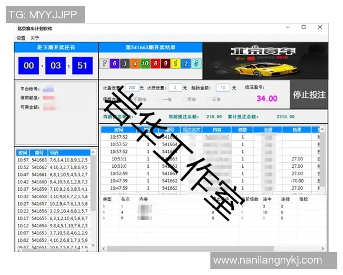Select draw history row 541656

tap(53, 211)
